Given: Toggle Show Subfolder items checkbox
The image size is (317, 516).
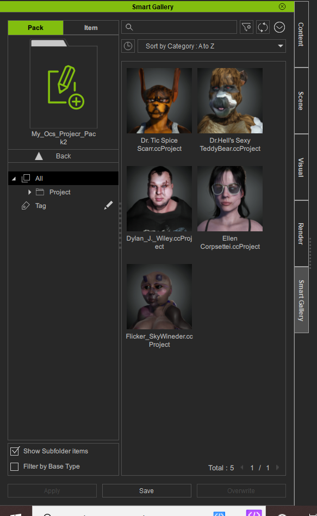Looking at the screenshot, I should coord(15,451).
